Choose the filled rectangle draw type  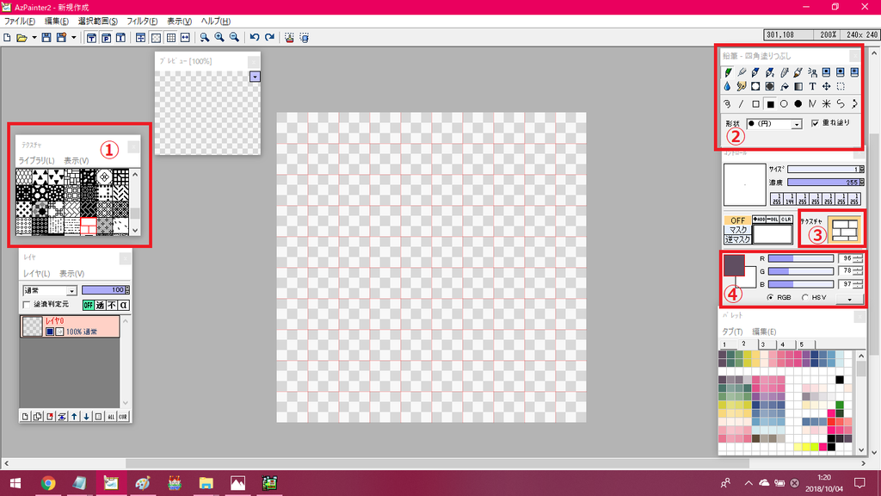click(x=770, y=104)
